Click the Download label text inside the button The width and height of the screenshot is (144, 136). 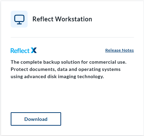pyautogui.click(x=36, y=119)
